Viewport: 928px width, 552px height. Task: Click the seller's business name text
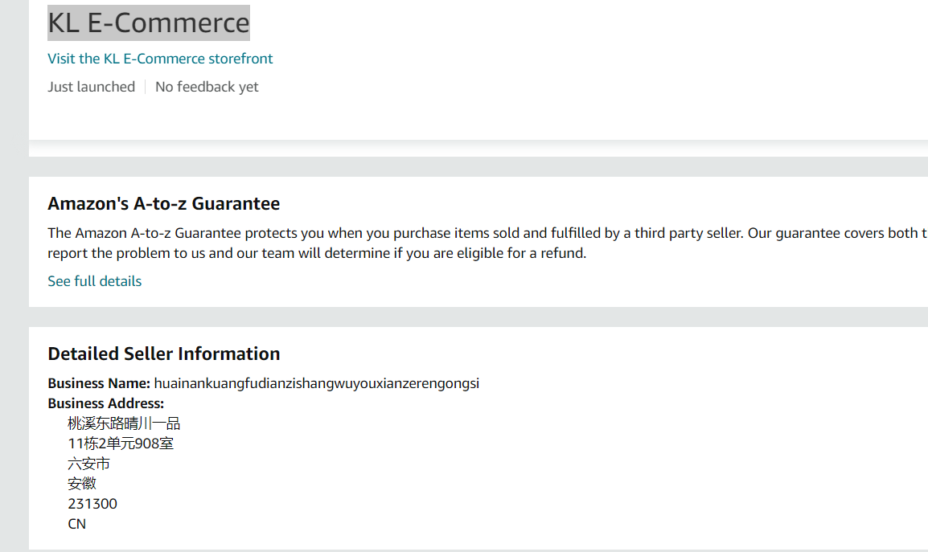tap(318, 383)
